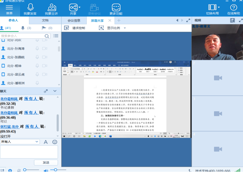Click the 请求控制 request control icon
243x172 pixels.
(66, 28)
